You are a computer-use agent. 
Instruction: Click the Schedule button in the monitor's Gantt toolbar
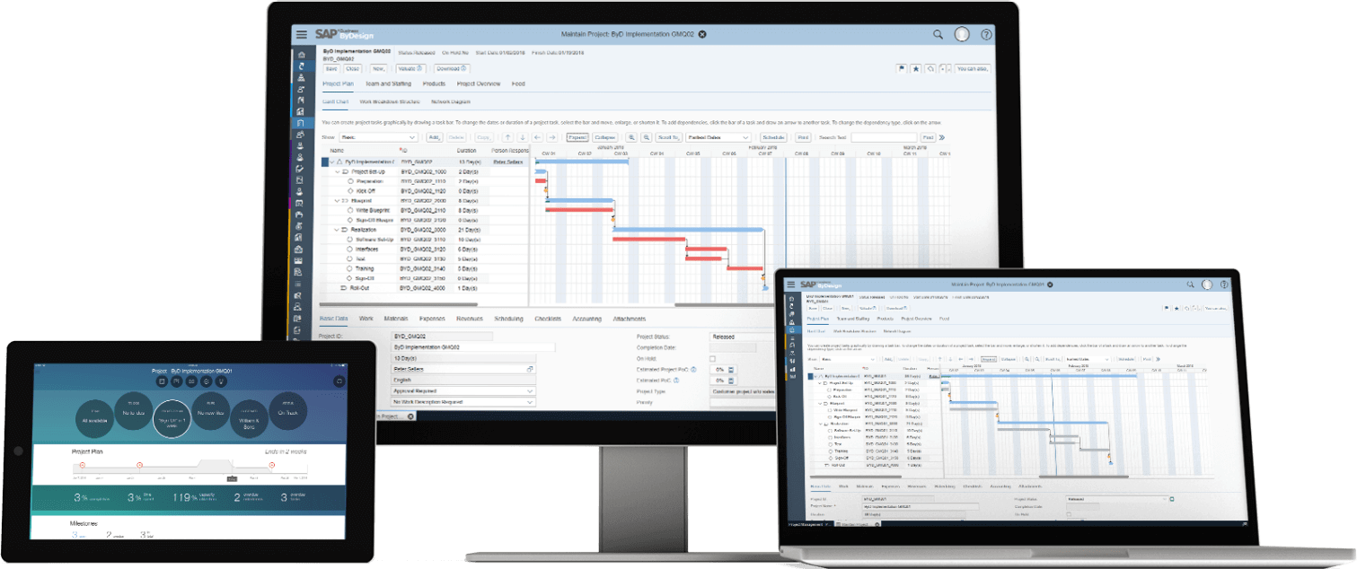772,137
